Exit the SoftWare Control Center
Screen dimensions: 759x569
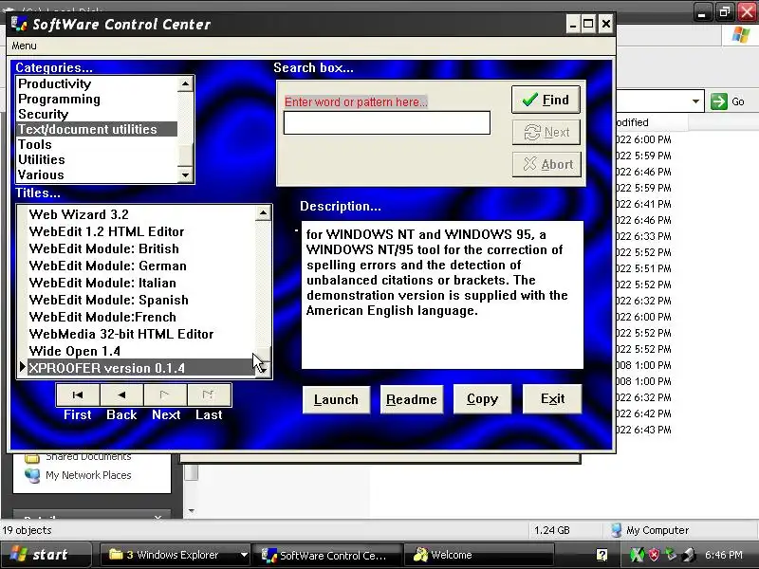pos(552,399)
